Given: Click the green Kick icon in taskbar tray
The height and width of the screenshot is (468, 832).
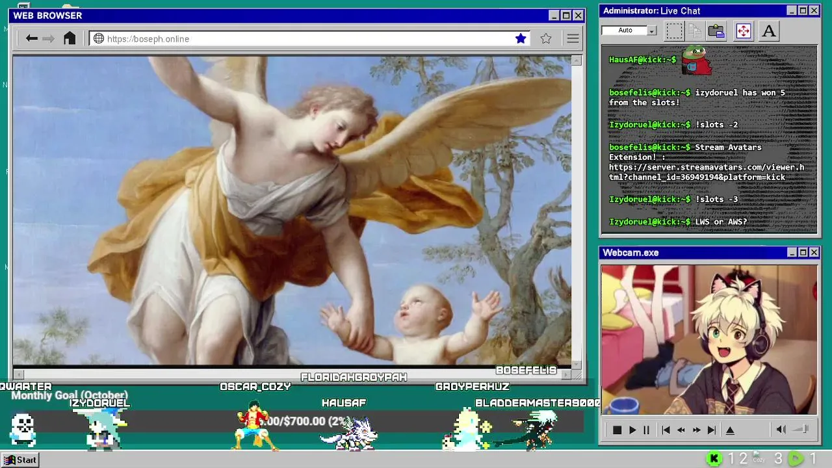Looking at the screenshot, I should [x=714, y=459].
